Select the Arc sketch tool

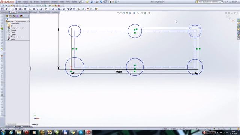29,9
